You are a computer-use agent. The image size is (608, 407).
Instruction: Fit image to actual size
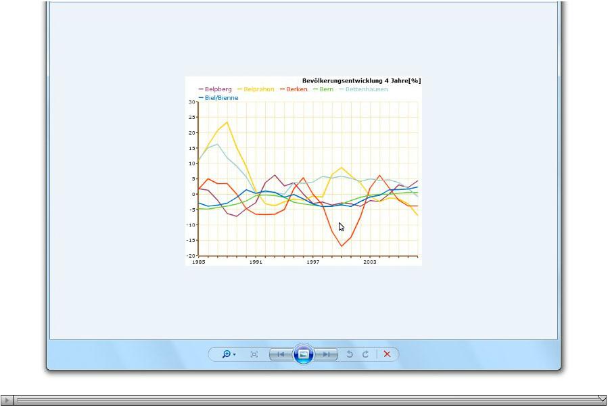[x=254, y=354]
